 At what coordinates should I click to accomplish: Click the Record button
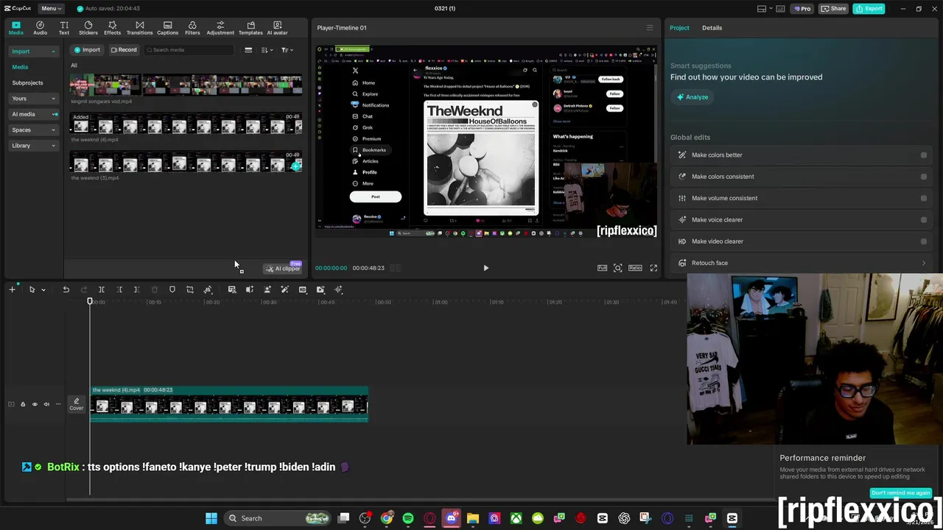124,50
